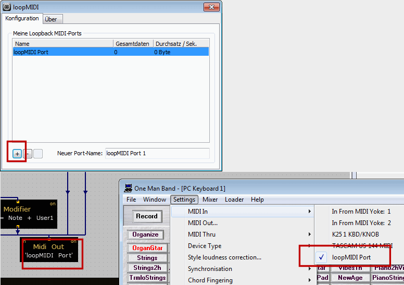
Task: Select the TrmloStrings style button
Action: click(x=147, y=278)
